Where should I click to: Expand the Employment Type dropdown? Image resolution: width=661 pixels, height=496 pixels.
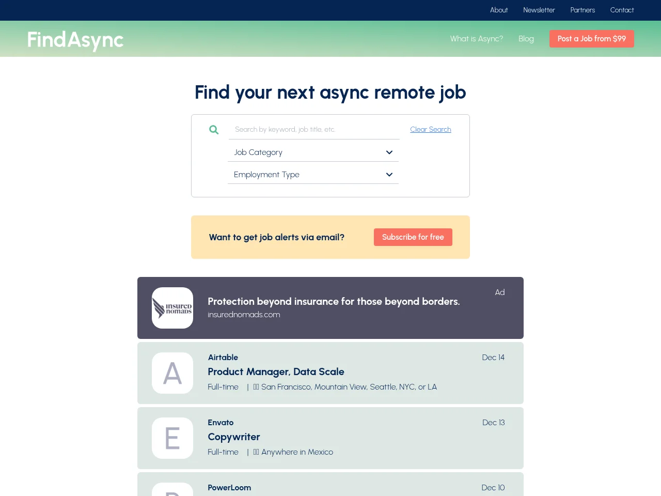313,175
